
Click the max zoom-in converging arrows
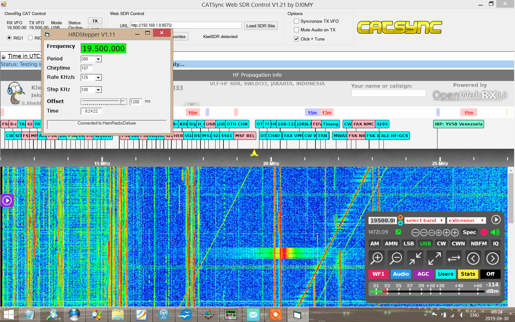[x=415, y=259]
